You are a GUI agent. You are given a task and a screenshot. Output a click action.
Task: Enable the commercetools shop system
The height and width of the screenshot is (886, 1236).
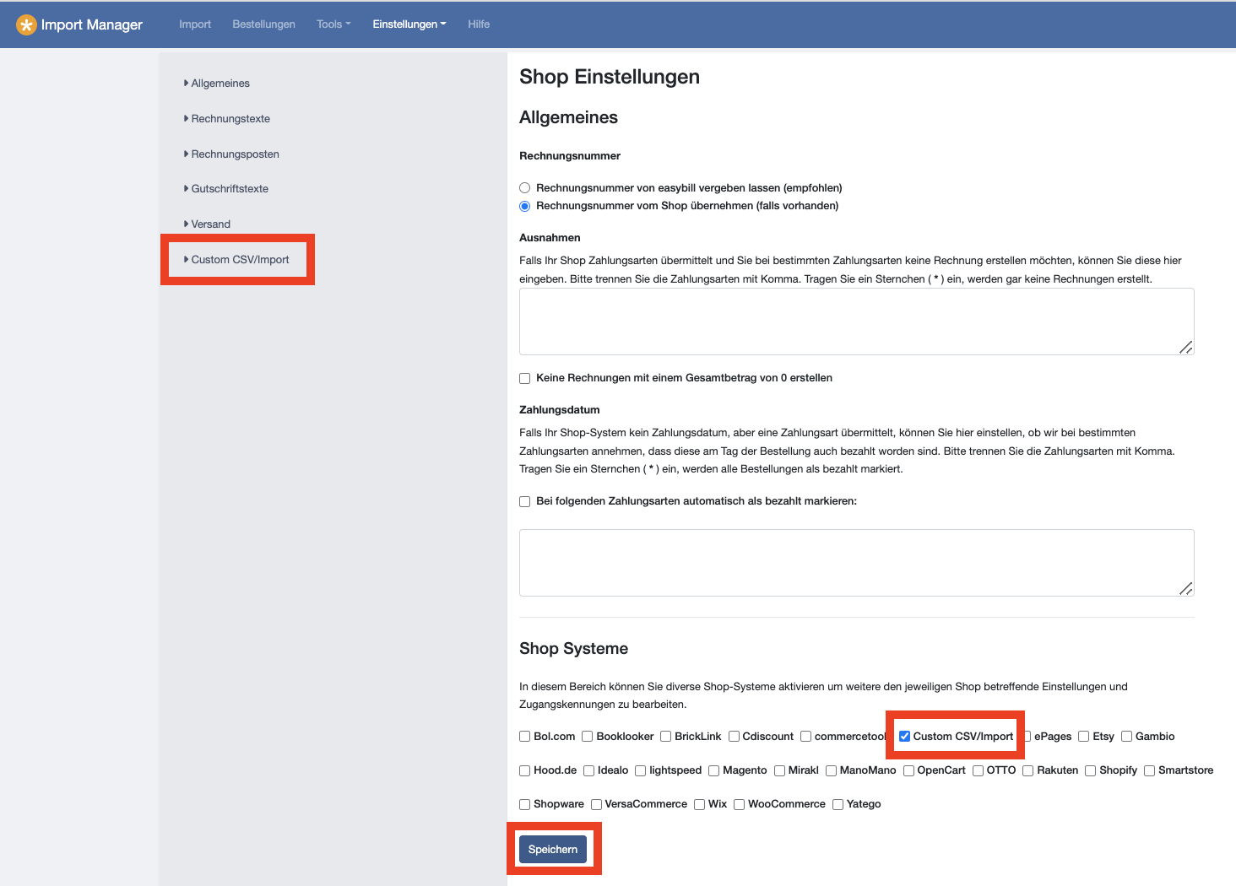805,737
